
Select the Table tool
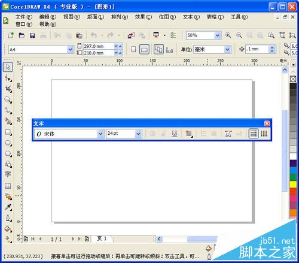[x=8, y=186]
